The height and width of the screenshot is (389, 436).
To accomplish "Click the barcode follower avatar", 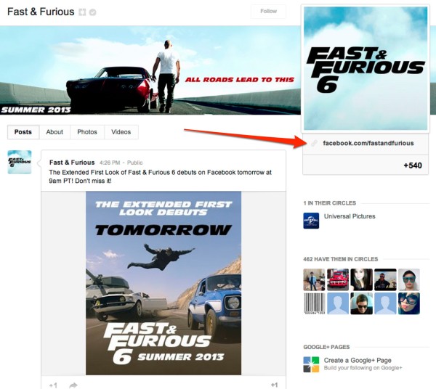I will 314,303.
